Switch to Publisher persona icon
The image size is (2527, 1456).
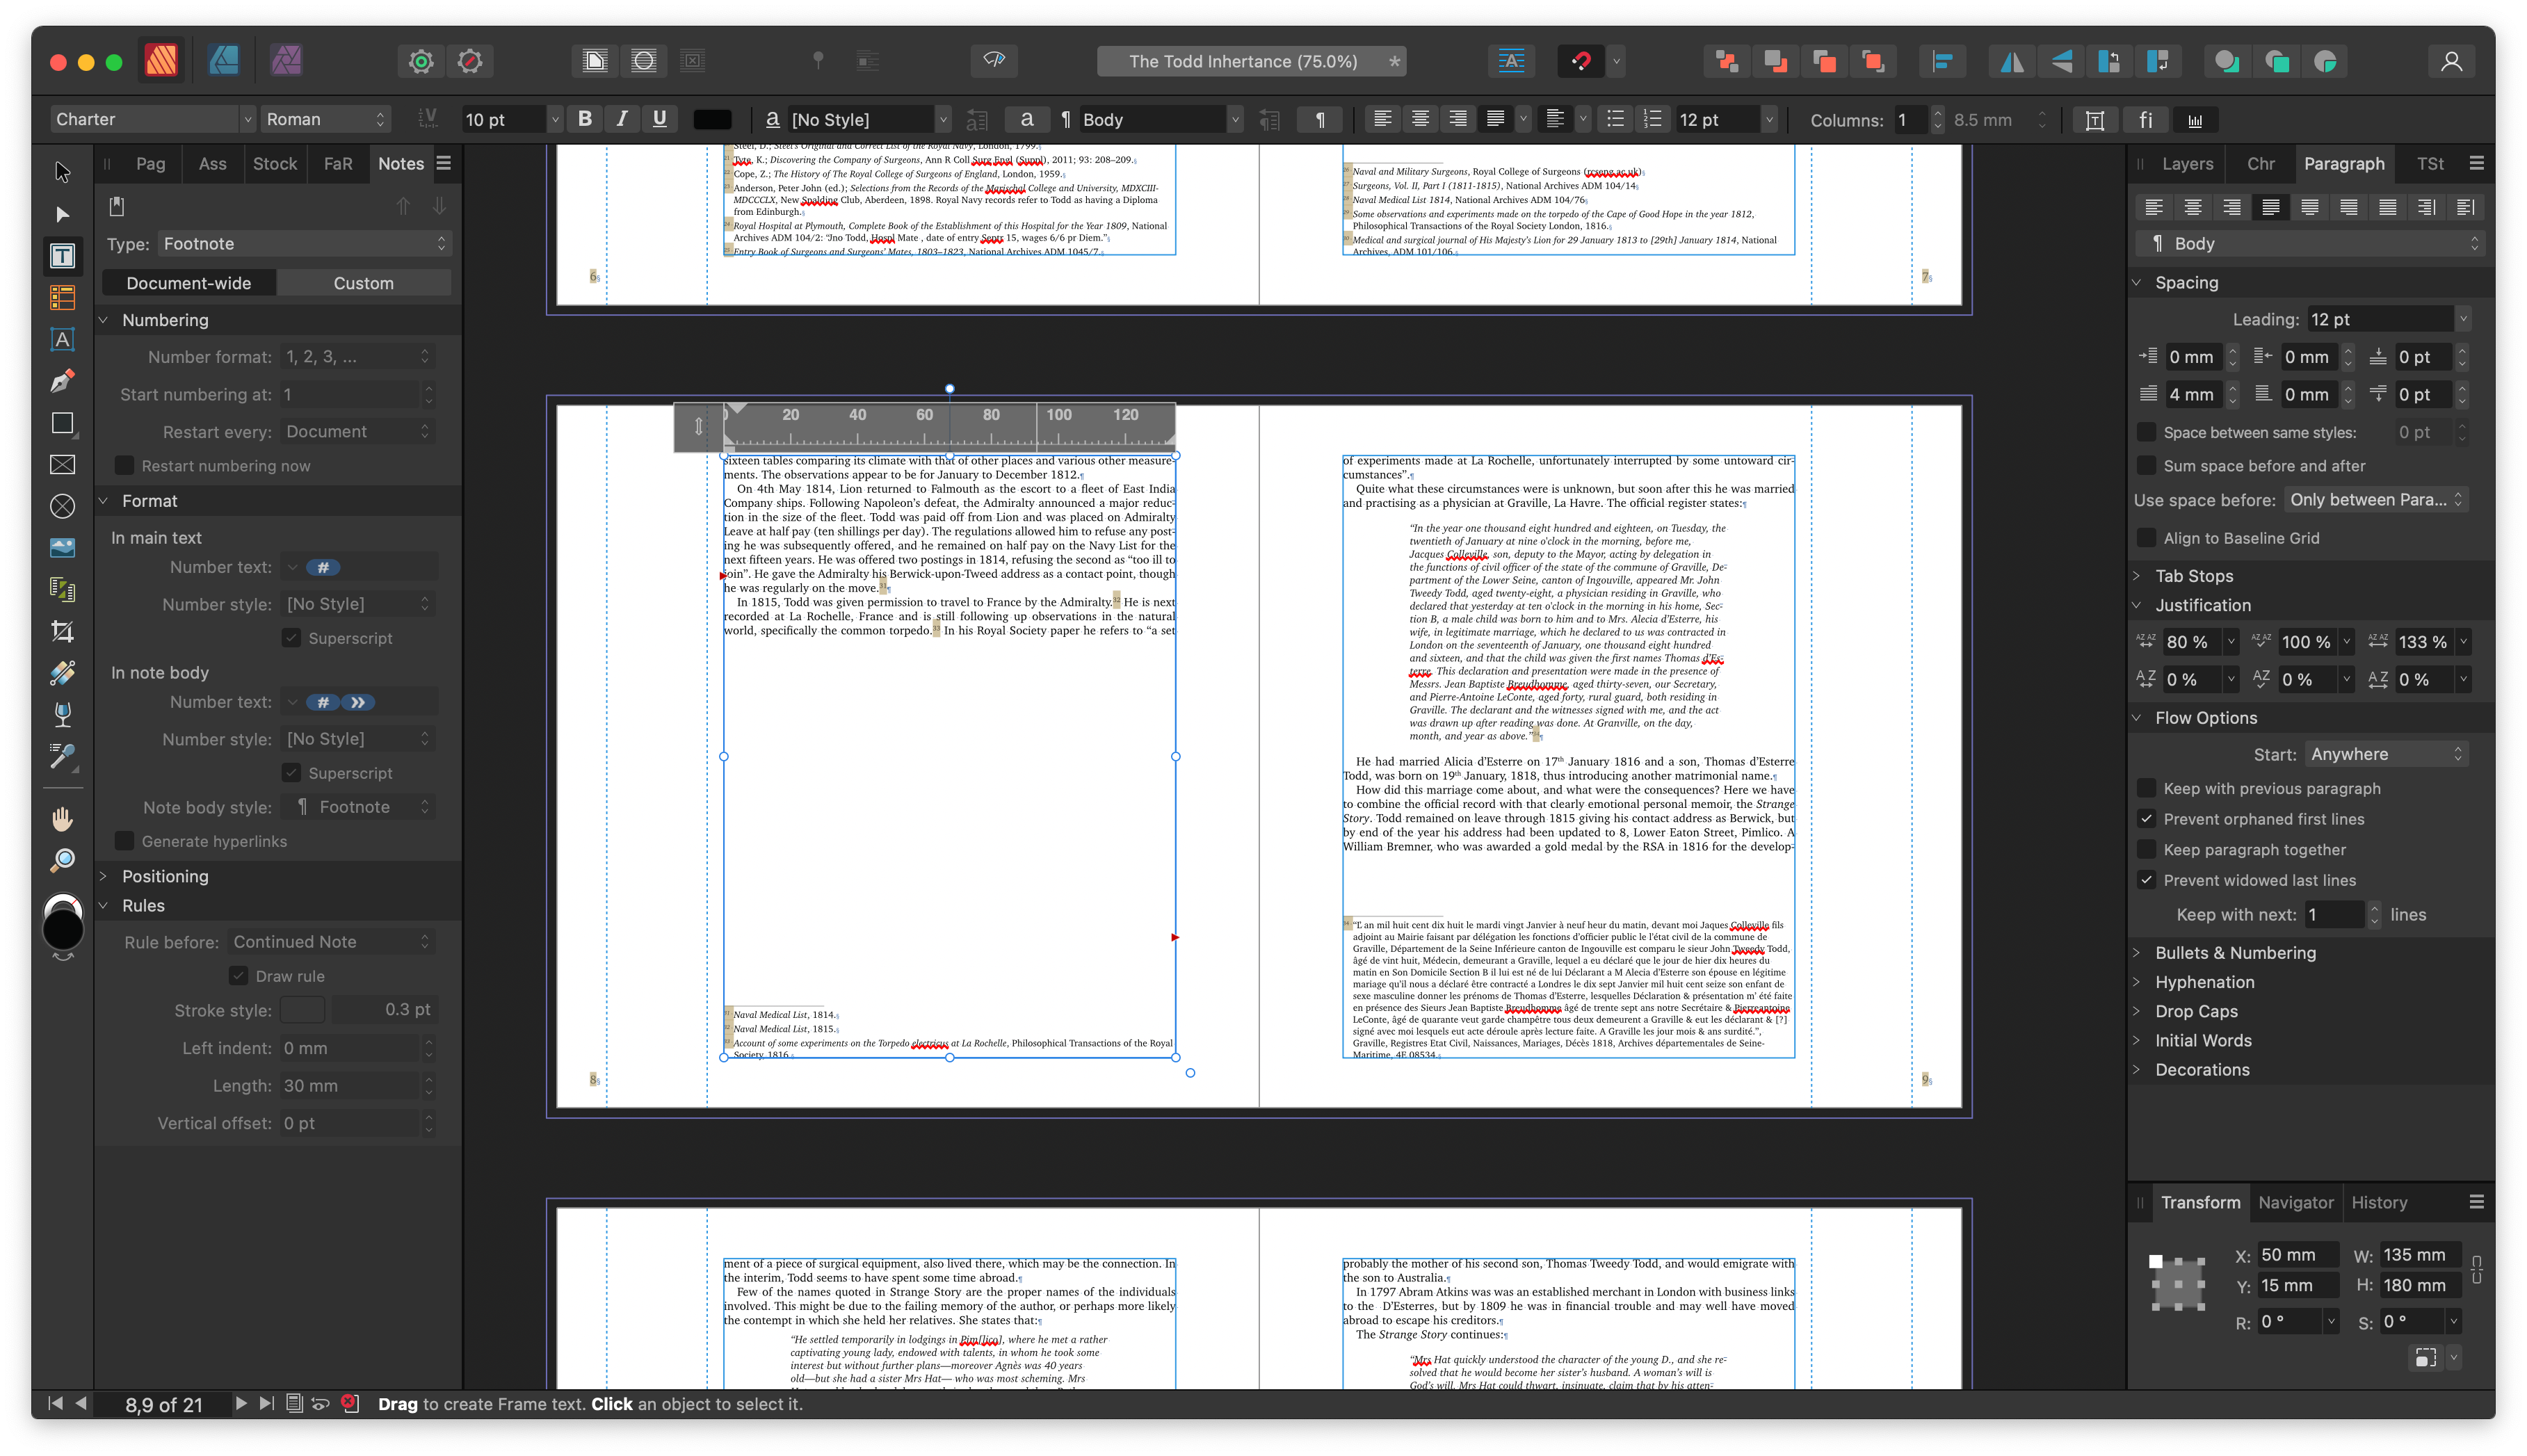point(161,61)
